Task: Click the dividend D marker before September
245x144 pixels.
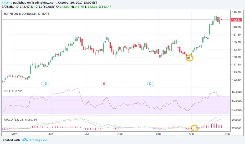Action: 150,84
